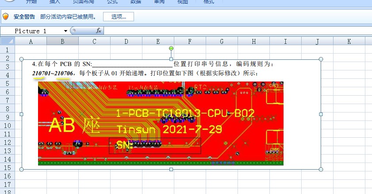This screenshot has height=194, width=372.
Task: Switch to the 插入 ribbon tab
Action: click(55, 1)
